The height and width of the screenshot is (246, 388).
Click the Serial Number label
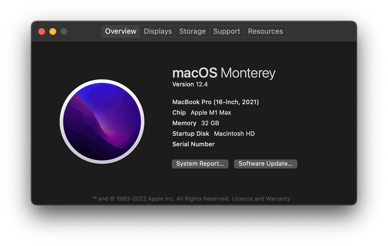(x=193, y=144)
